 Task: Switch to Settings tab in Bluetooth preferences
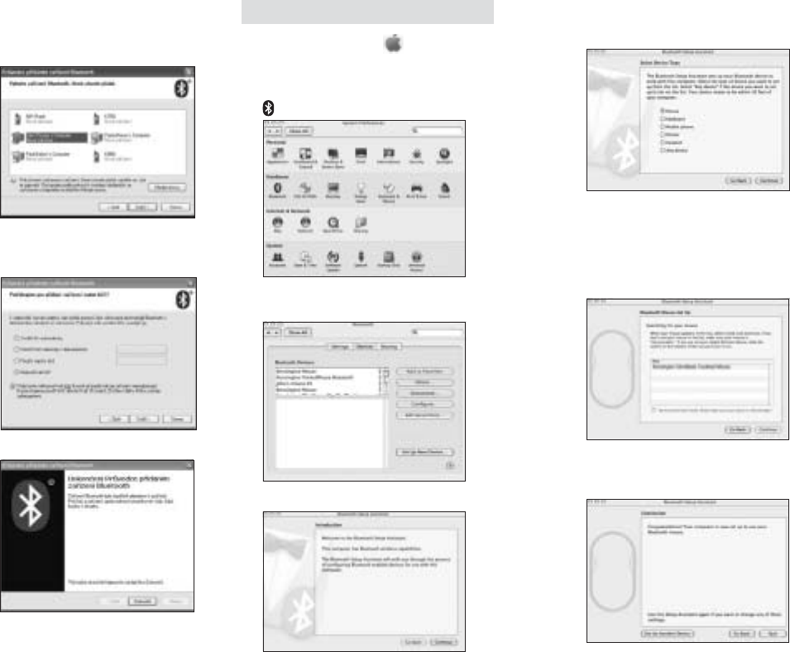tap(340, 347)
